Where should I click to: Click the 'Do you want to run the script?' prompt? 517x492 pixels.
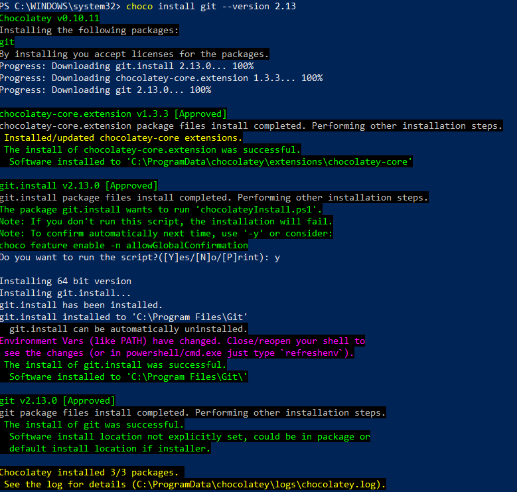click(x=140, y=257)
